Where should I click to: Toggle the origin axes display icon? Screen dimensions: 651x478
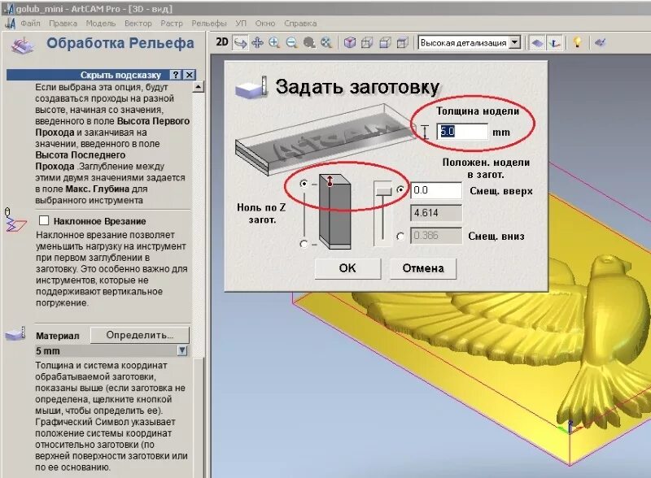(x=554, y=43)
